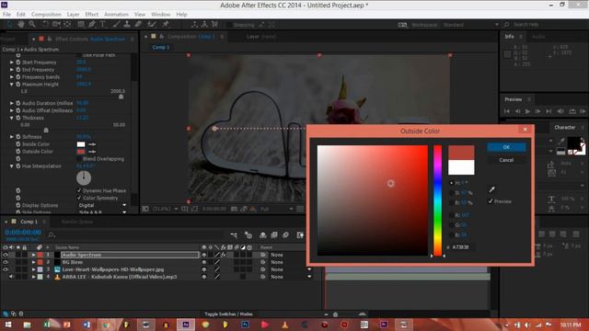Select the Hand tool in toolbar
This screenshot has width=589, height=331.
pos(21,25)
